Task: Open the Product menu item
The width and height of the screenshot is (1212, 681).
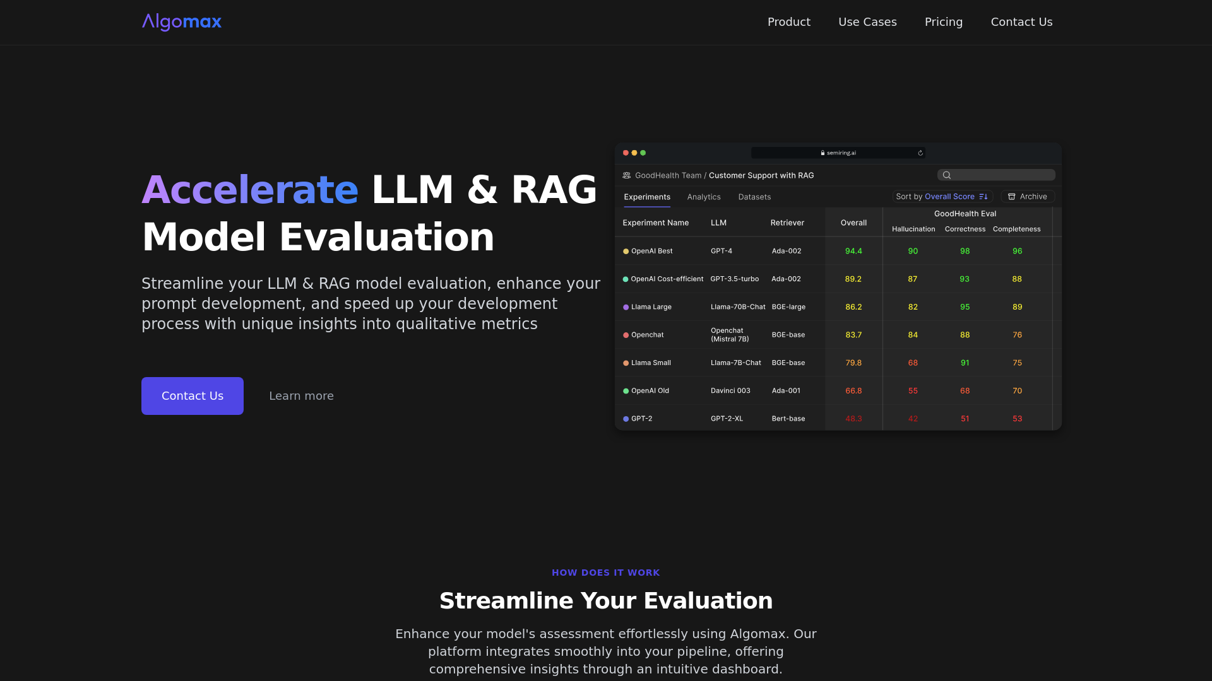Action: [789, 22]
